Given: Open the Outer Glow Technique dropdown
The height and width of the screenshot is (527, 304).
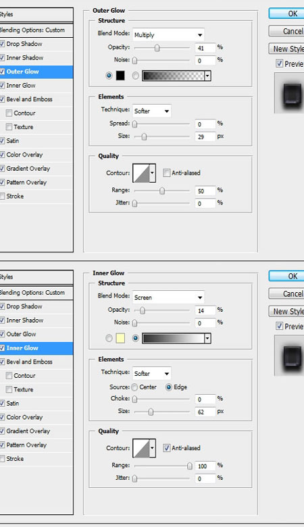Looking at the screenshot, I should pos(152,111).
